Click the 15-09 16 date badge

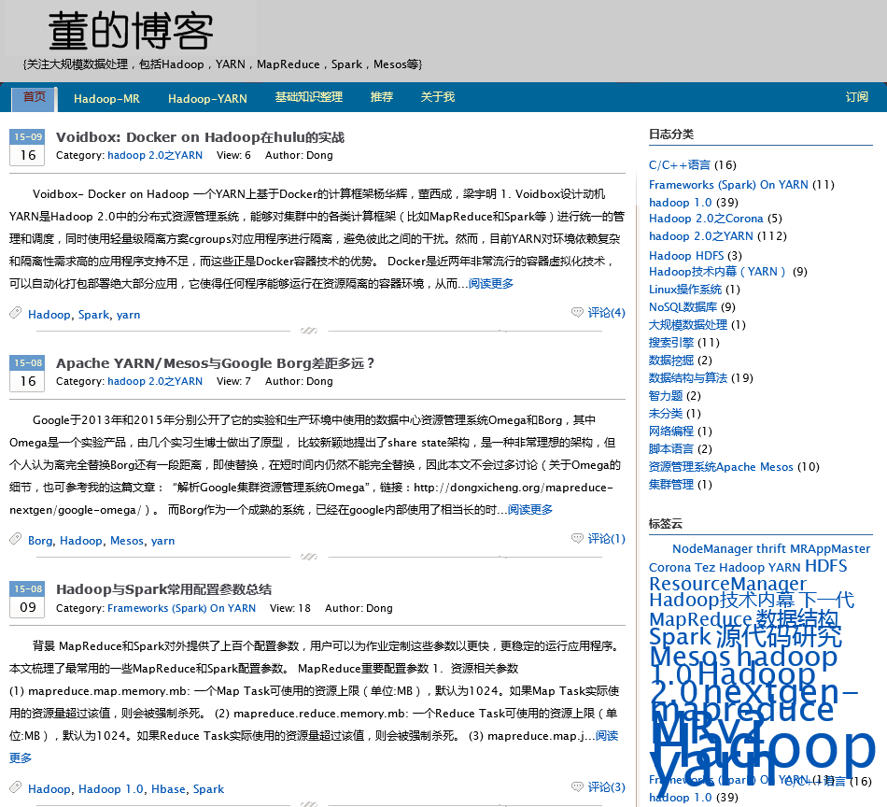click(27, 148)
